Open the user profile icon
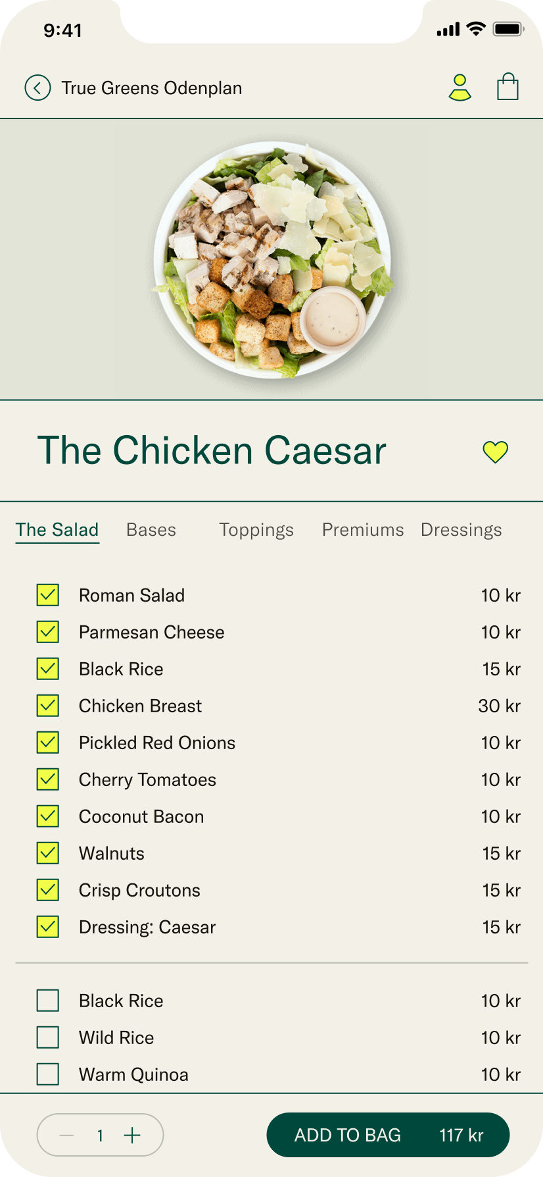Screen dimensions: 543x1177 tap(460, 88)
